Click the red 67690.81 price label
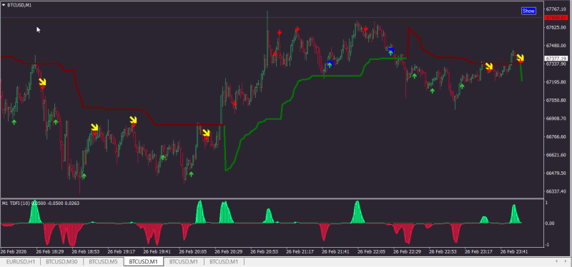This screenshot has width=572, height=267. pyautogui.click(x=556, y=17)
